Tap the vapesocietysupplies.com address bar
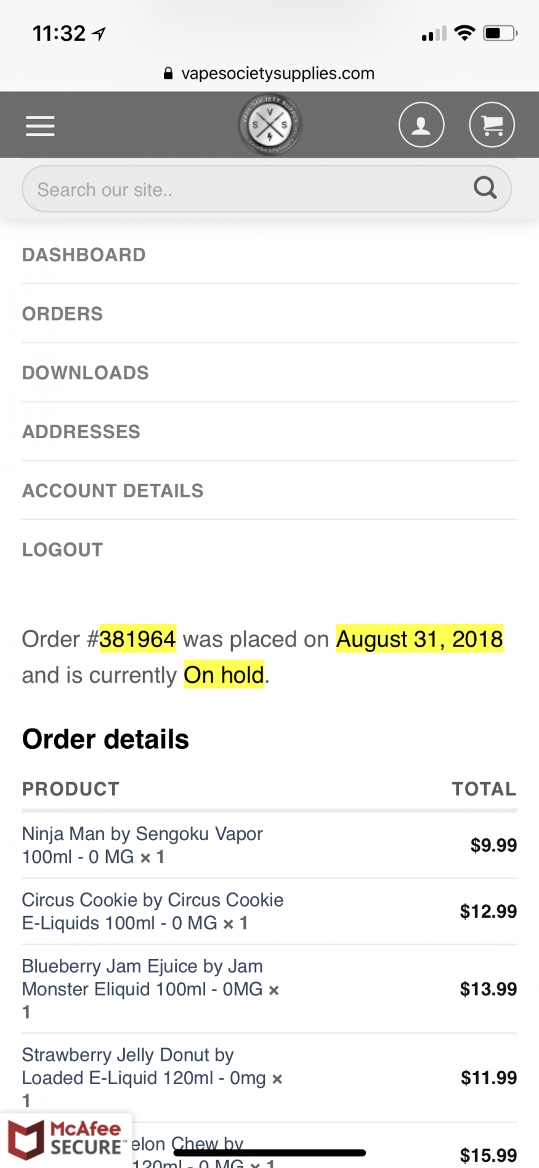This screenshot has width=539, height=1168. 277,74
